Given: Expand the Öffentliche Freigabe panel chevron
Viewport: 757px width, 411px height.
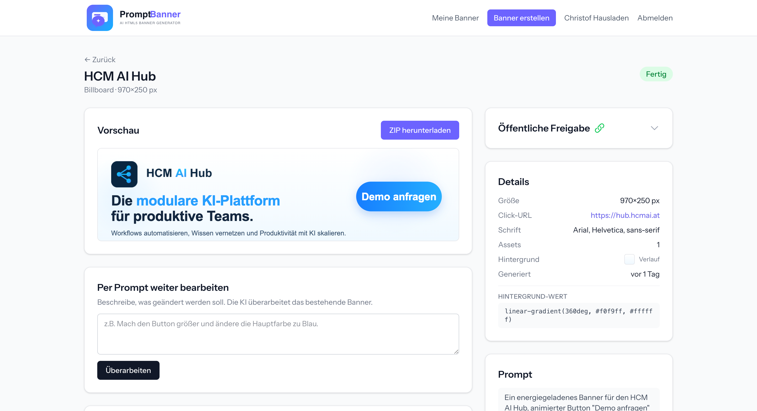Looking at the screenshot, I should click(x=654, y=128).
